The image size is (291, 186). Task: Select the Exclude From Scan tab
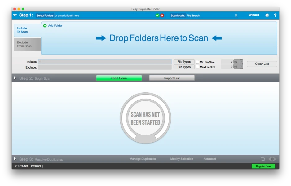(28, 44)
